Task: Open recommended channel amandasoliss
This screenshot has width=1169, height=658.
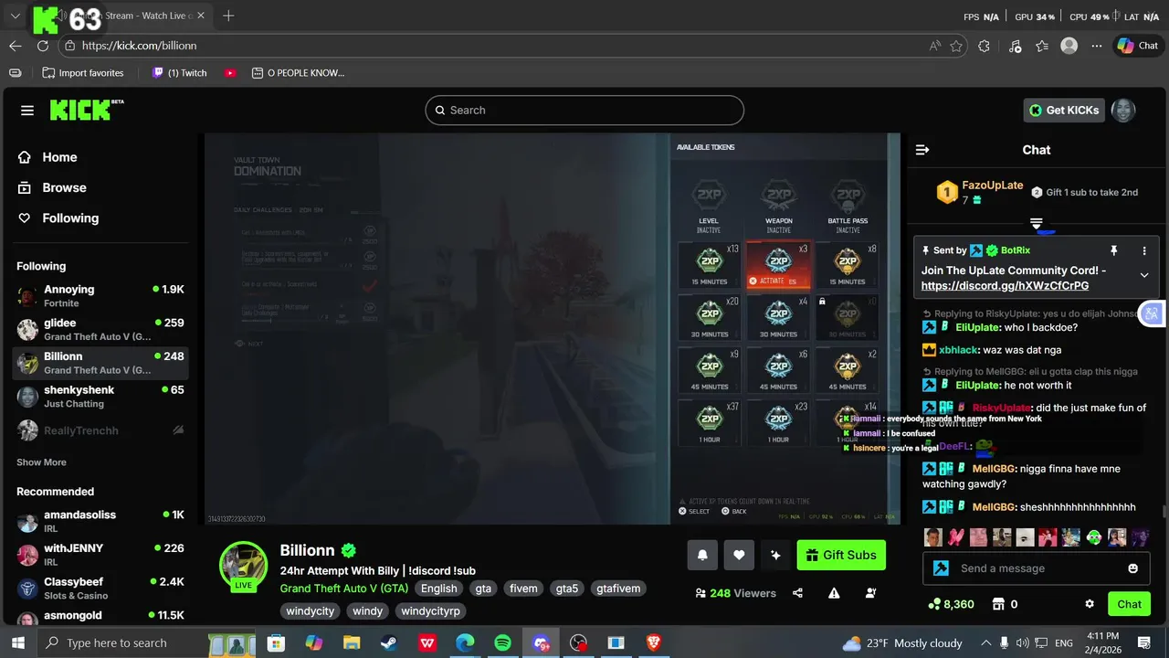Action: (100, 521)
